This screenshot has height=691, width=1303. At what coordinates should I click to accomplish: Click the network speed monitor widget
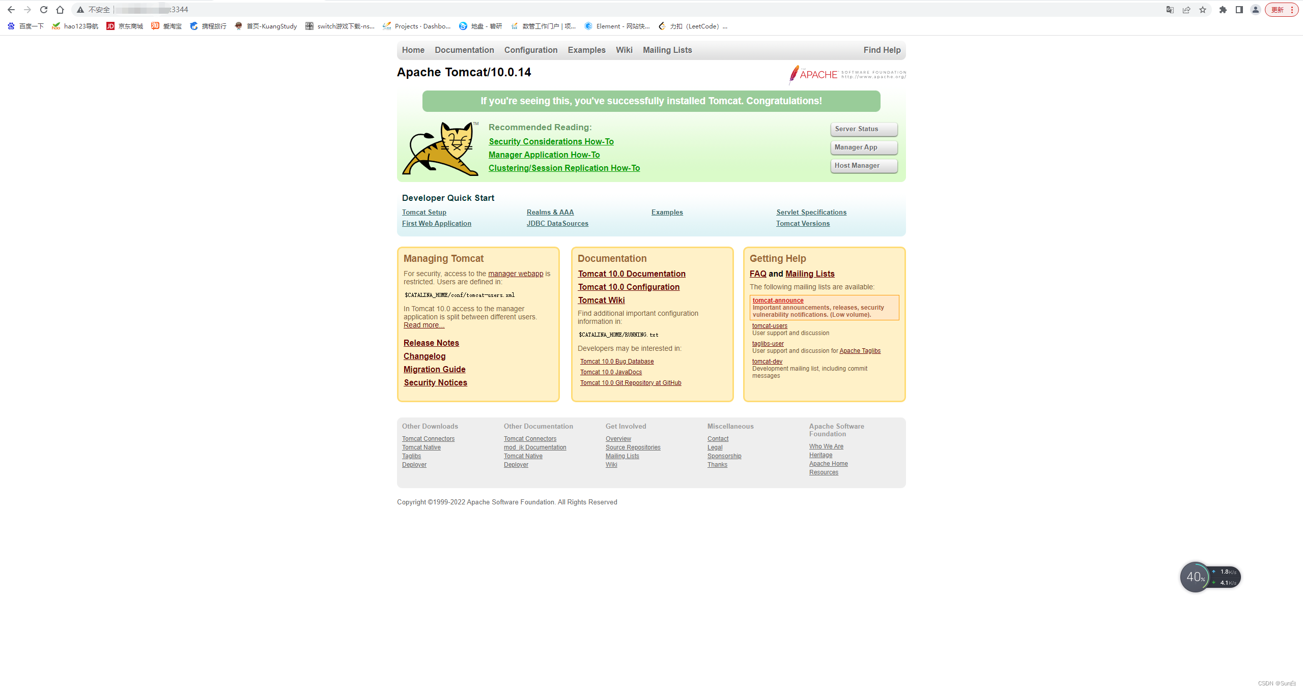click(x=1210, y=577)
